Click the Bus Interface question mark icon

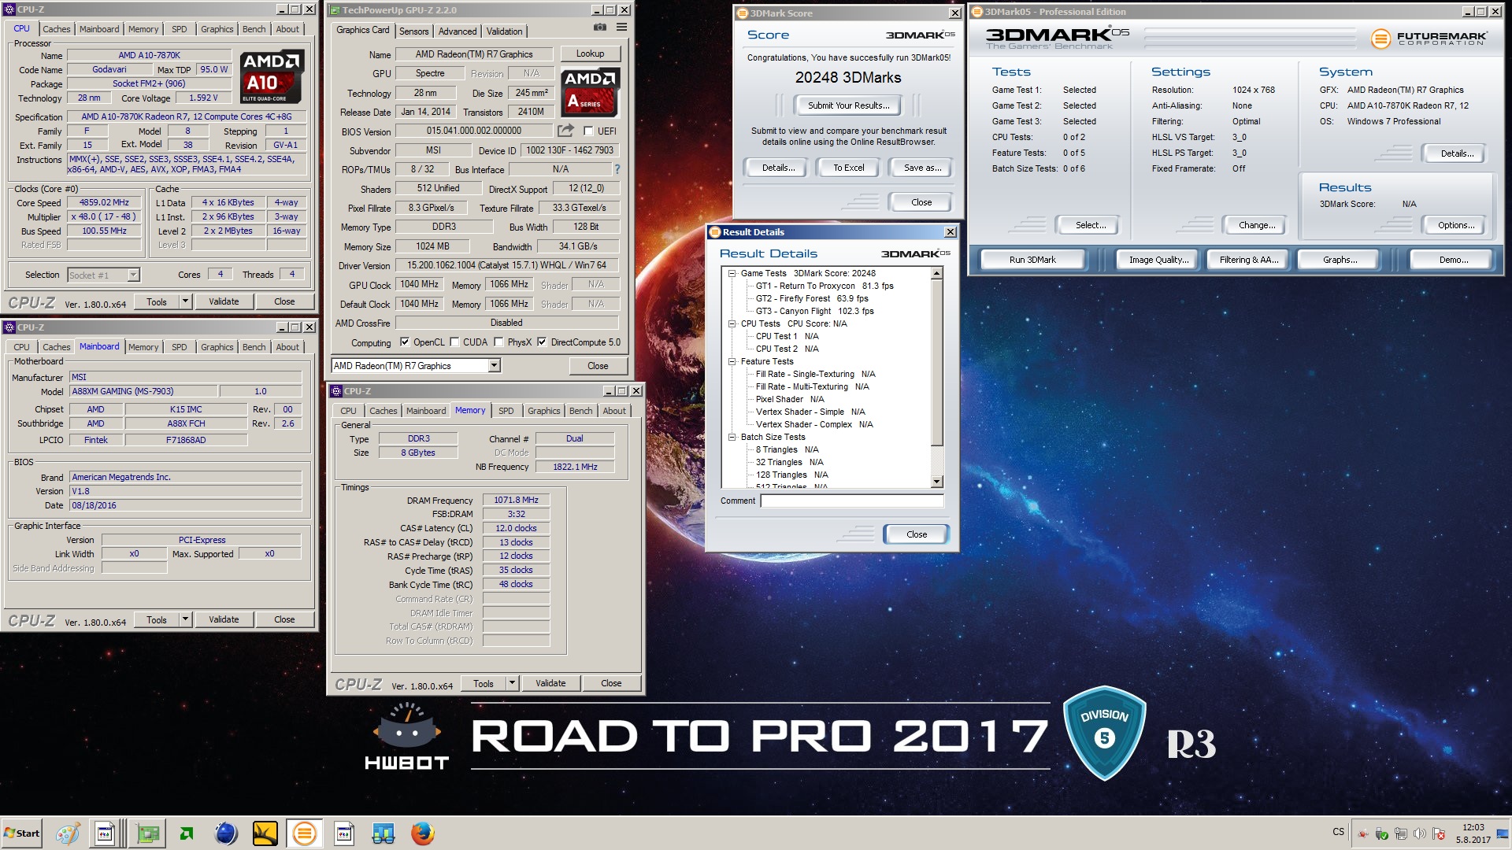[617, 169]
